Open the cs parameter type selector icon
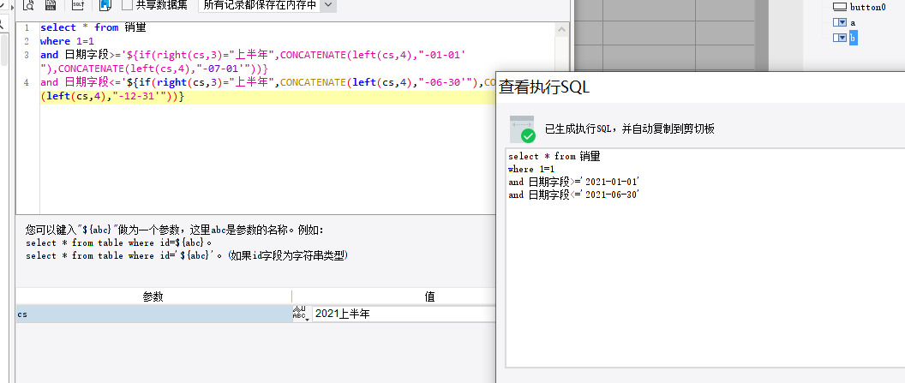The height and width of the screenshot is (383, 905). 300,314
